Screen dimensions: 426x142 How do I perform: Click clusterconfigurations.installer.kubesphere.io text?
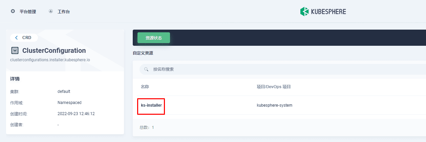(50, 60)
